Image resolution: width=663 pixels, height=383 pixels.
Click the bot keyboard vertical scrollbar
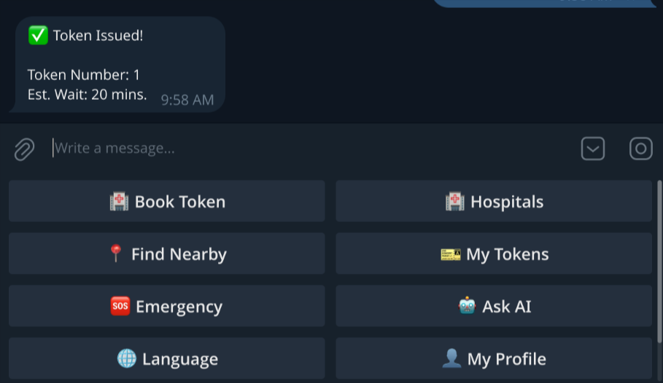[x=659, y=262]
